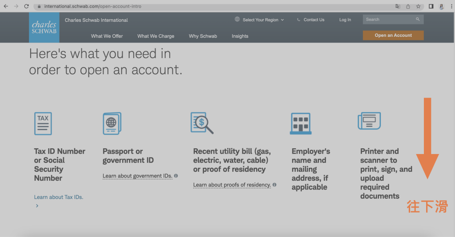Click the 'Passport or government ID' heading
Image resolution: width=455 pixels, height=237 pixels.
pos(128,156)
